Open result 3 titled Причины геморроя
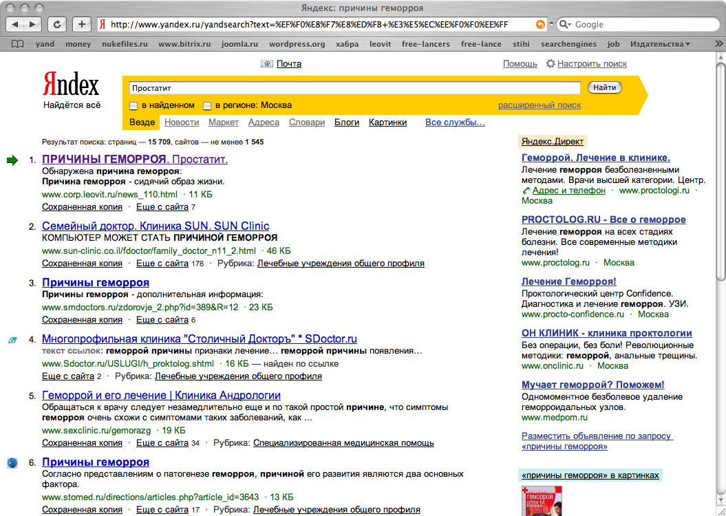The image size is (726, 516). click(x=96, y=282)
